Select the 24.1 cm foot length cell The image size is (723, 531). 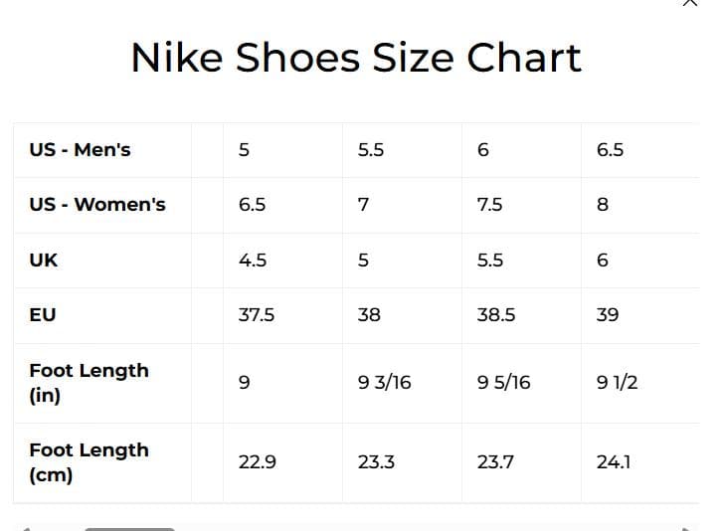coord(614,462)
